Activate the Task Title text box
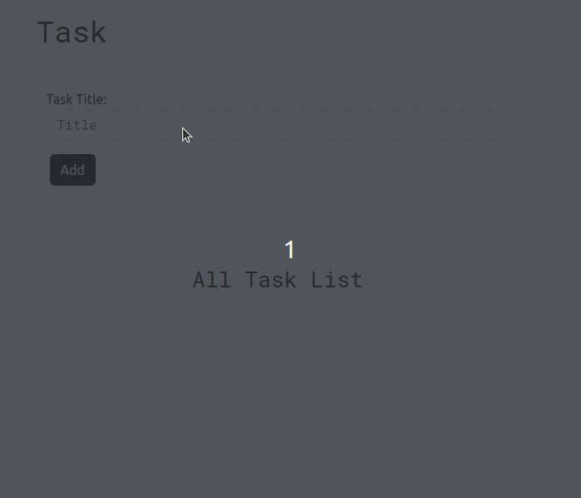The height and width of the screenshot is (498, 581). (278, 125)
